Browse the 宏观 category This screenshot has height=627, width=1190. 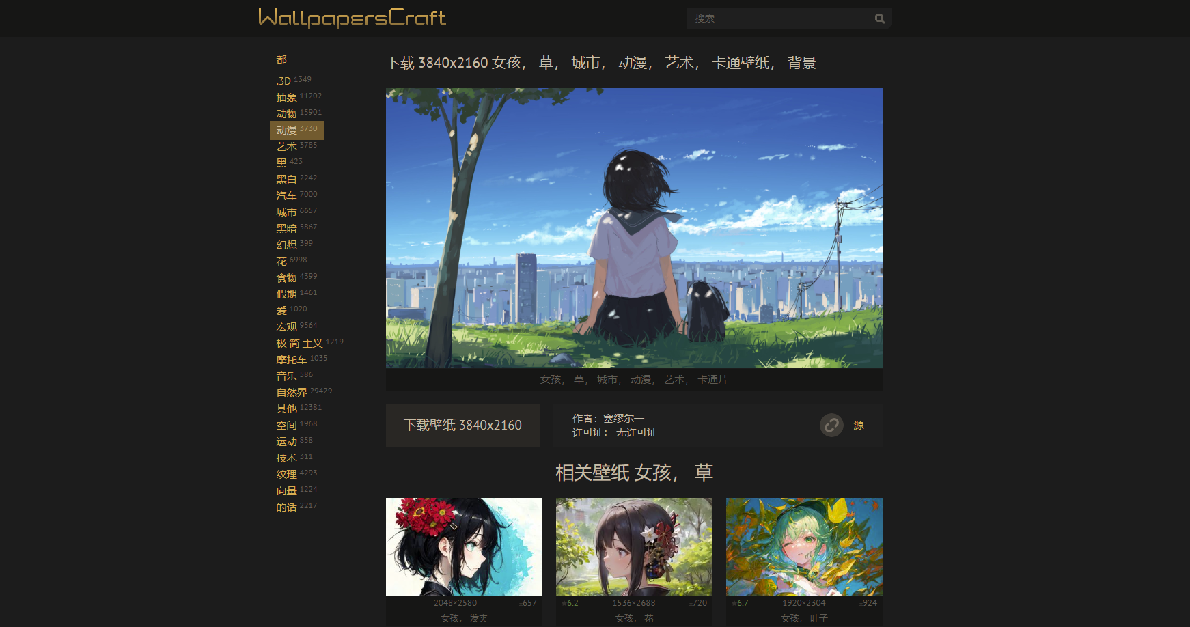(x=286, y=326)
